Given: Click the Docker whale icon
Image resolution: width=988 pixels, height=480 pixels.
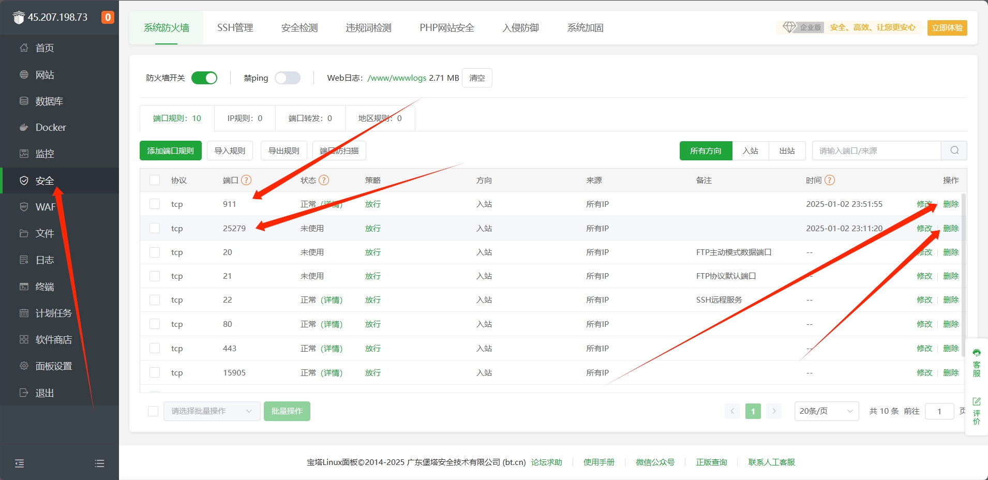Looking at the screenshot, I should pos(24,127).
